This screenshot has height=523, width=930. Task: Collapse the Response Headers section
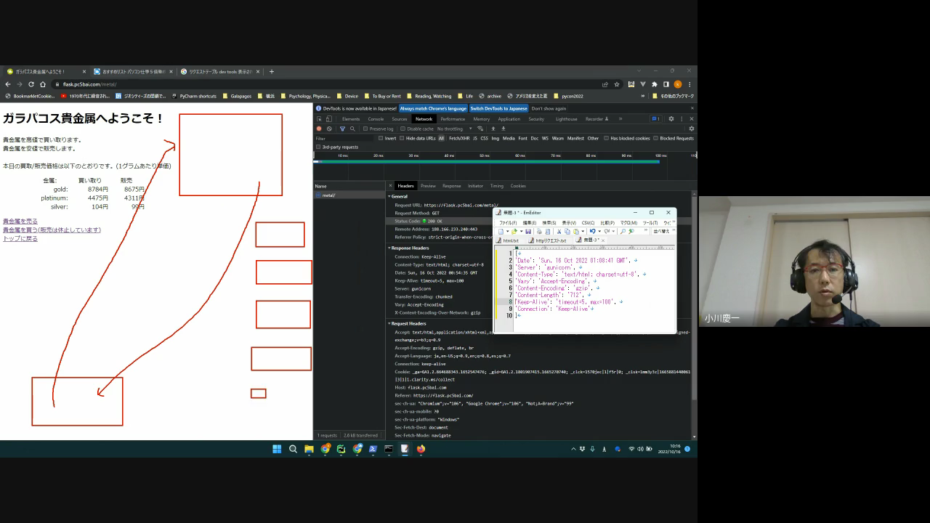pos(411,248)
